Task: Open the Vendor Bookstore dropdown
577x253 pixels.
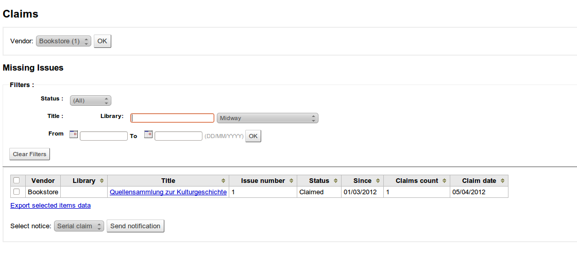Action: point(63,41)
